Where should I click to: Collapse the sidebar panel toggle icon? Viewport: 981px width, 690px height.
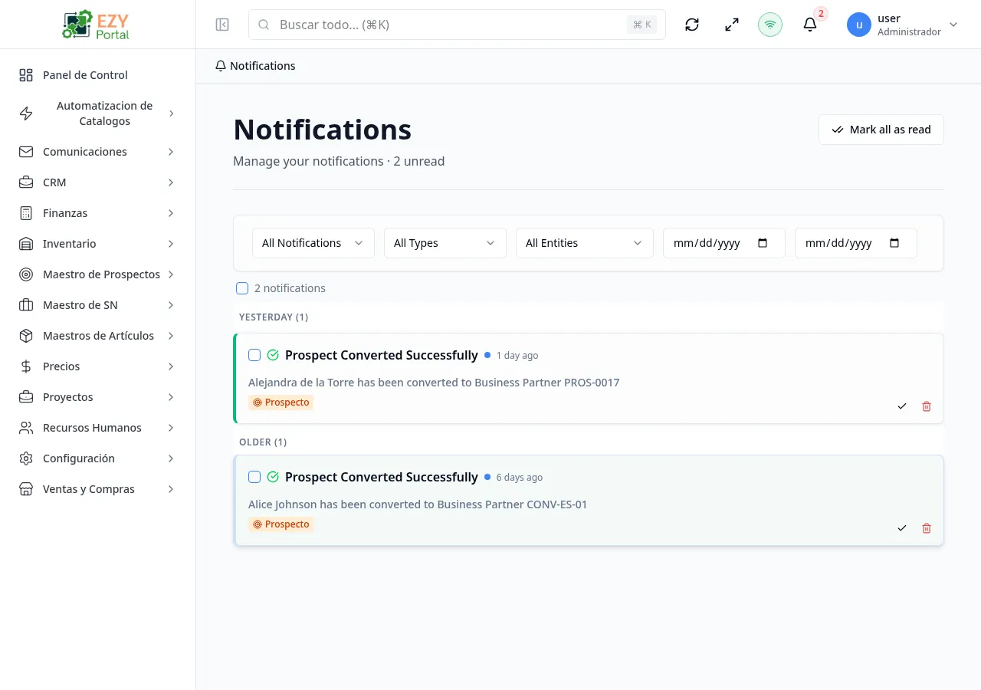point(222,25)
